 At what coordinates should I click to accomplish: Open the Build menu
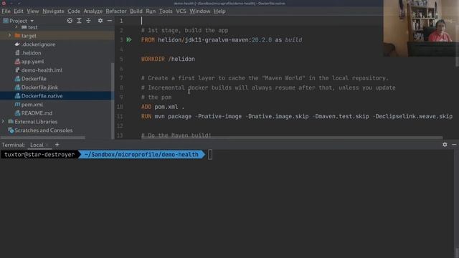136,11
